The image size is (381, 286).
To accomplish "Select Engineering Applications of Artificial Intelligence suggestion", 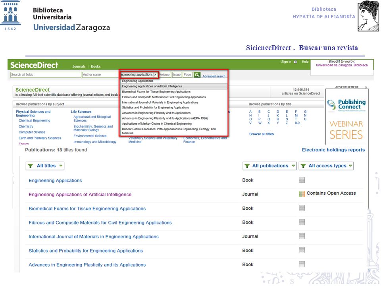I will pyautogui.click(x=174, y=86).
